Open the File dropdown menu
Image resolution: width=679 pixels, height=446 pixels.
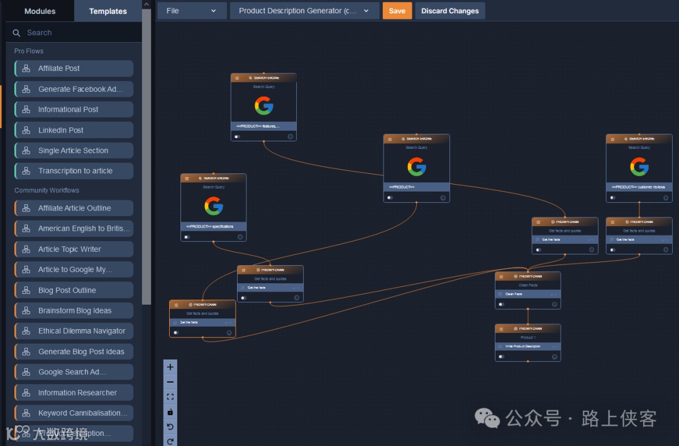tap(191, 11)
